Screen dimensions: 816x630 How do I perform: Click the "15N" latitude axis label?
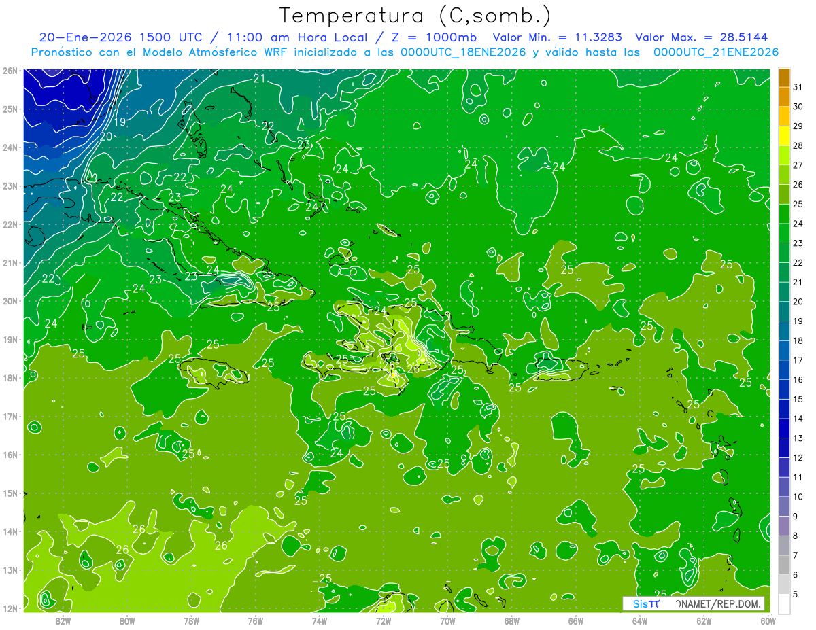(x=10, y=493)
